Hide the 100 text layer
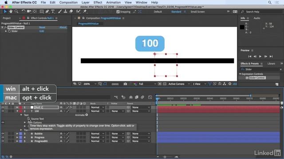The width and height of the screenshot is (284, 159). (3, 111)
